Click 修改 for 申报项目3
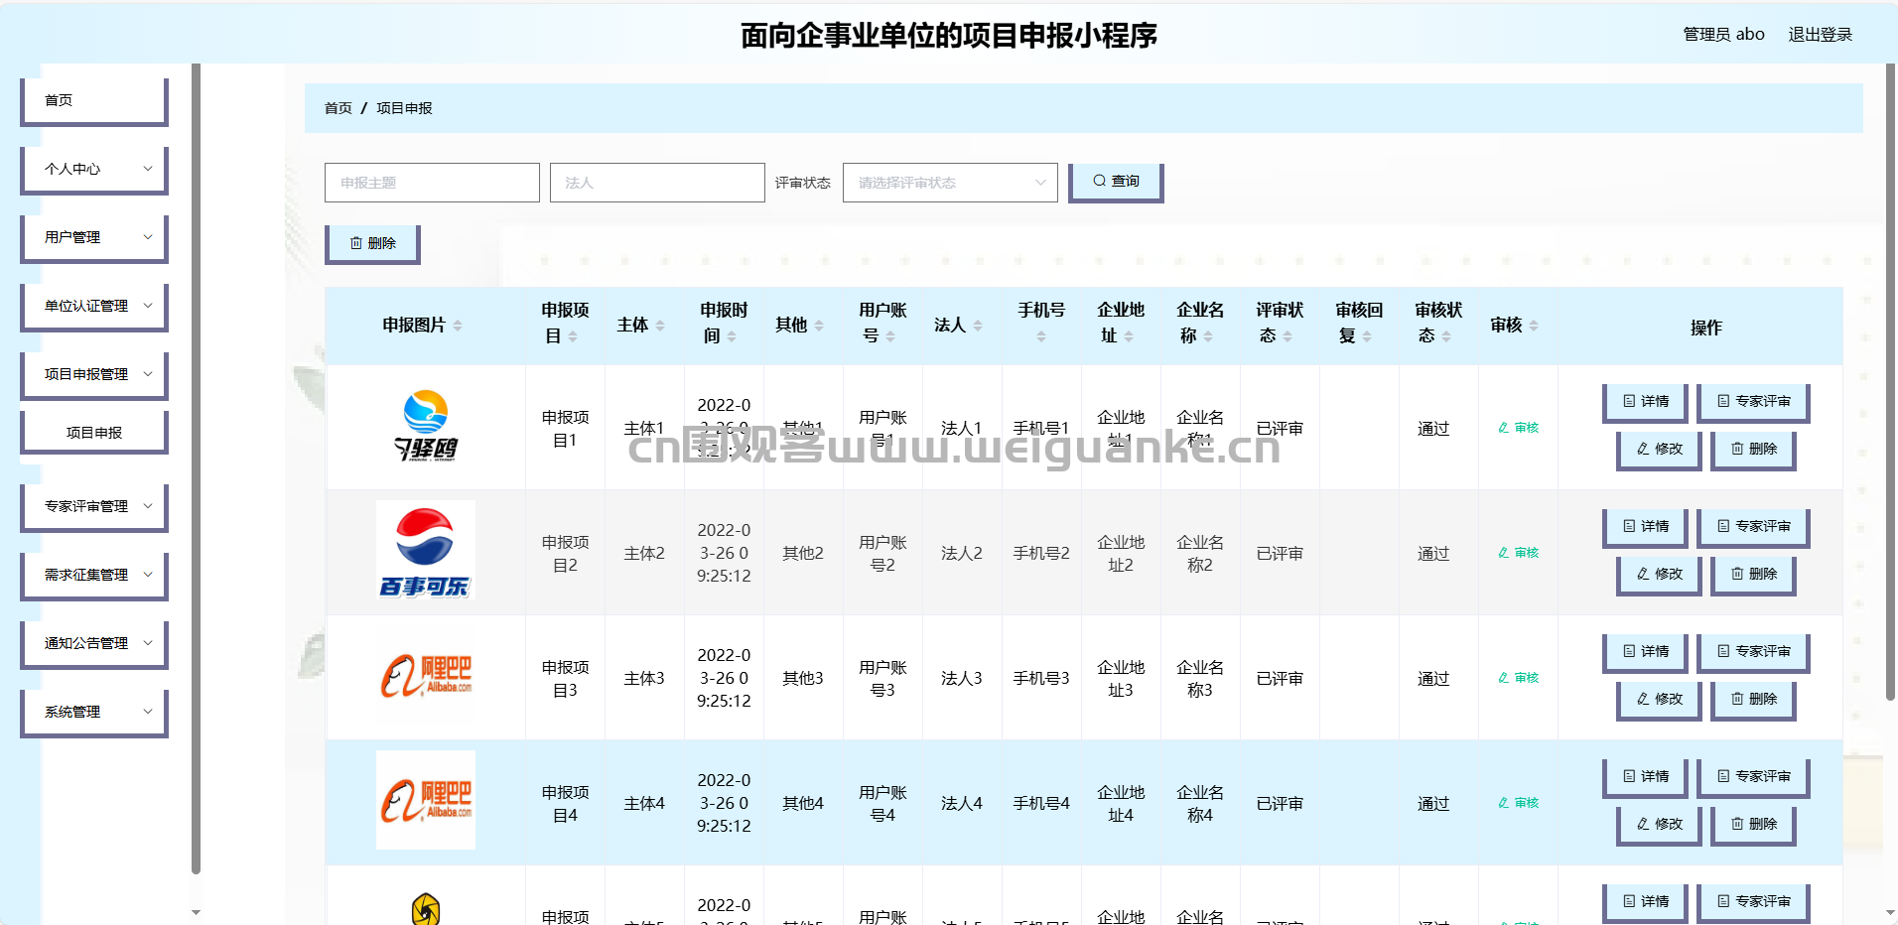This screenshot has height=925, width=1898. pyautogui.click(x=1660, y=700)
